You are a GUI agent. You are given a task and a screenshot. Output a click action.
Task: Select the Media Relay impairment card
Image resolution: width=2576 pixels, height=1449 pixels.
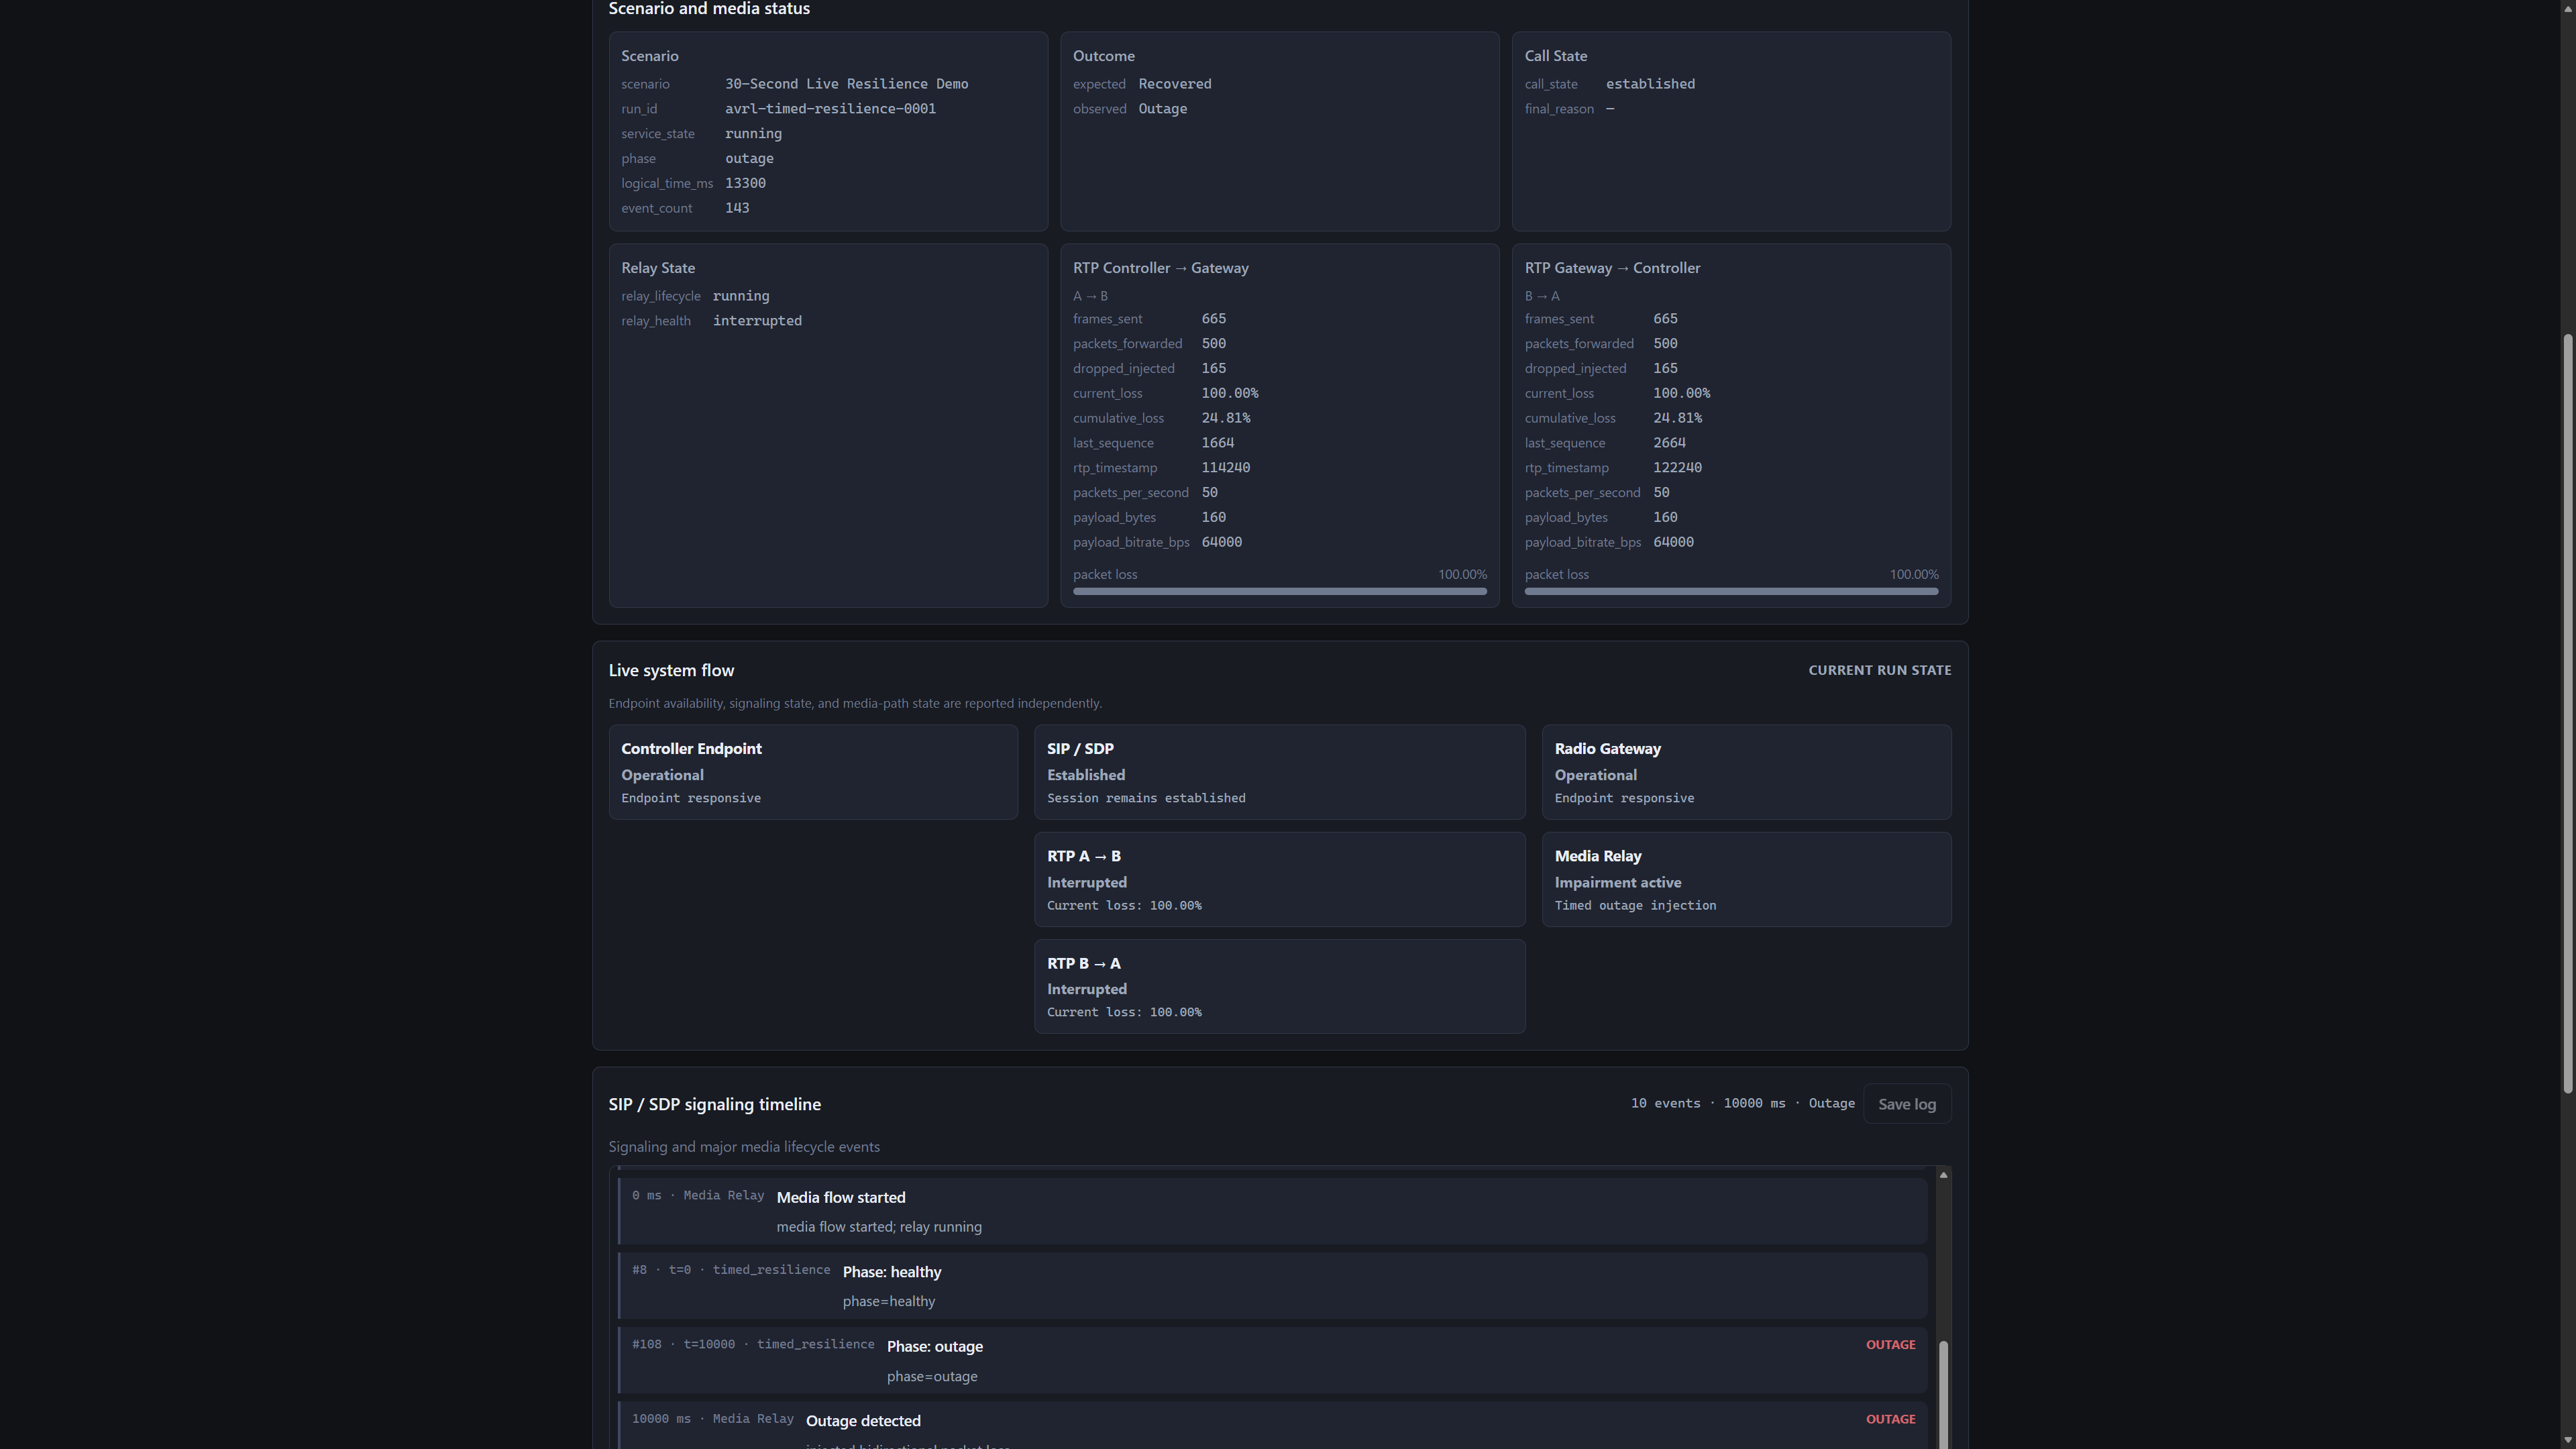(1746, 880)
